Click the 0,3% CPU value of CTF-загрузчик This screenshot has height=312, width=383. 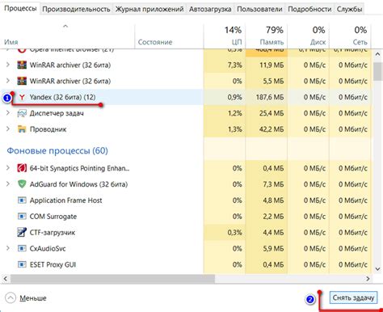tap(234, 232)
